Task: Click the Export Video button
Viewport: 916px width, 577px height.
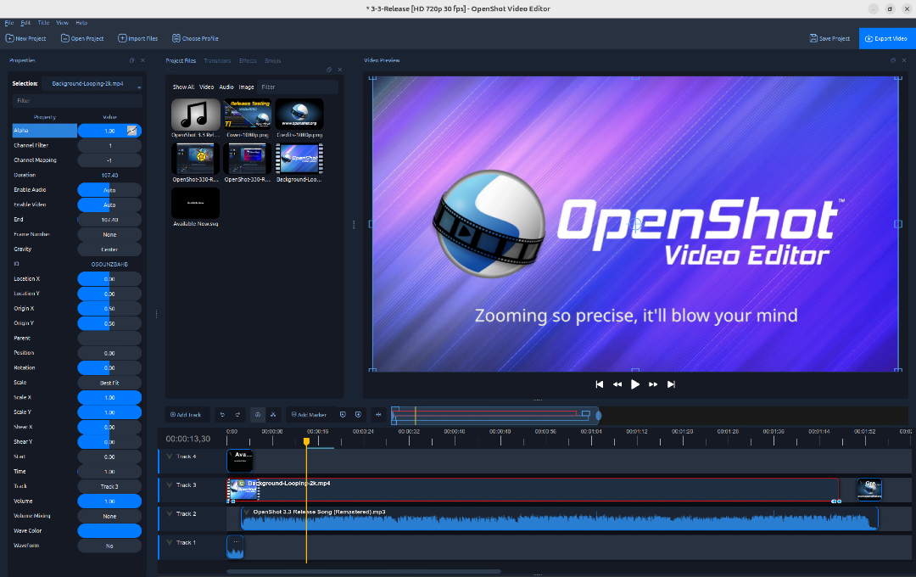Action: [885, 38]
